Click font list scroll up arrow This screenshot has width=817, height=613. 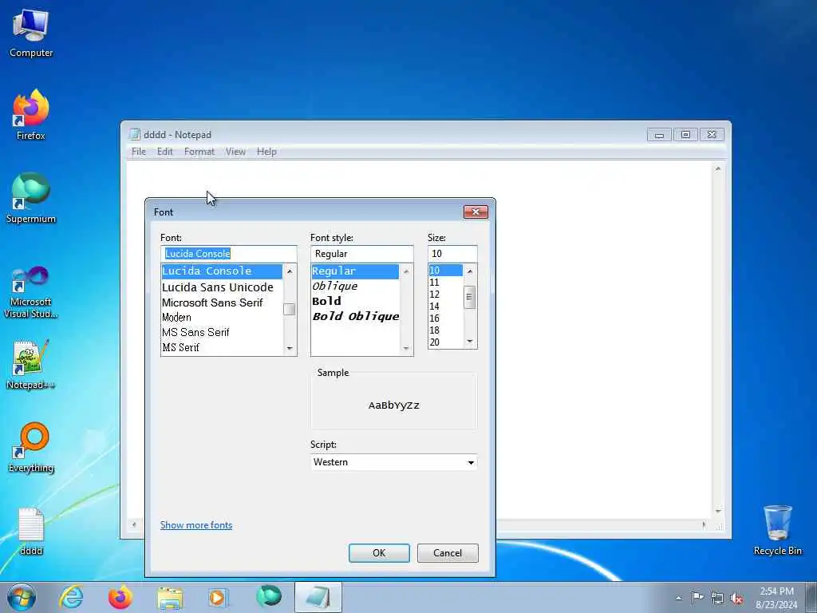290,271
